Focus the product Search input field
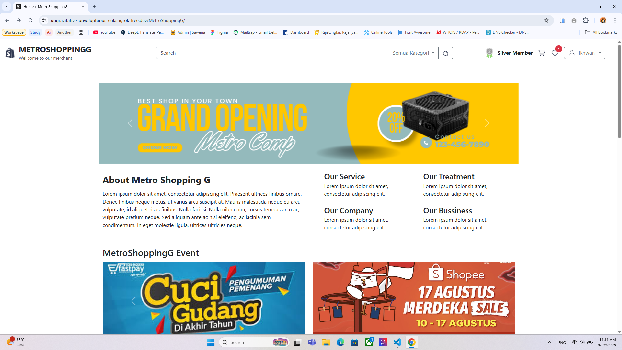Image resolution: width=622 pixels, height=350 pixels. click(x=272, y=53)
